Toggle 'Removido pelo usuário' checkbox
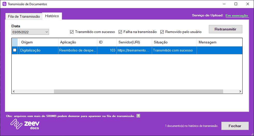The image size is (254, 136). 162,32
